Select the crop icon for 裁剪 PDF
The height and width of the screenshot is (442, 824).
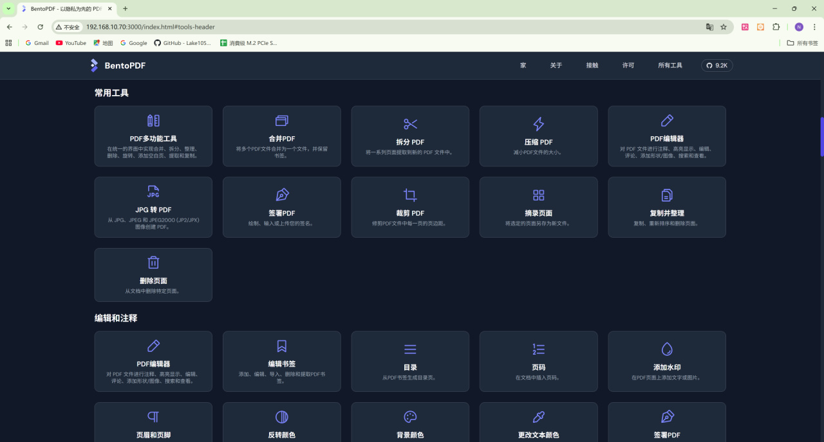click(410, 195)
